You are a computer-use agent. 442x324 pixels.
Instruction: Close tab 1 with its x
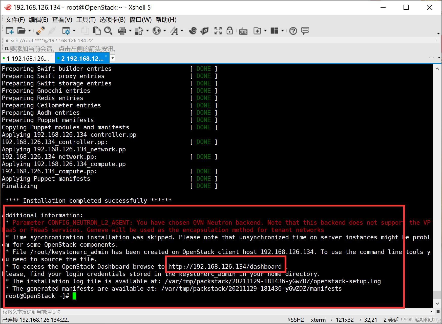pyautogui.click(x=52, y=56)
